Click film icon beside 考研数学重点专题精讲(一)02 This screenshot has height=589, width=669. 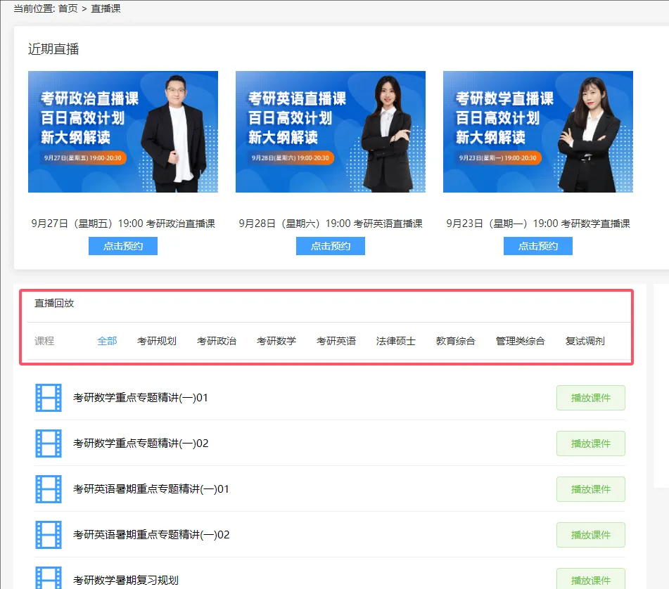[x=49, y=444]
